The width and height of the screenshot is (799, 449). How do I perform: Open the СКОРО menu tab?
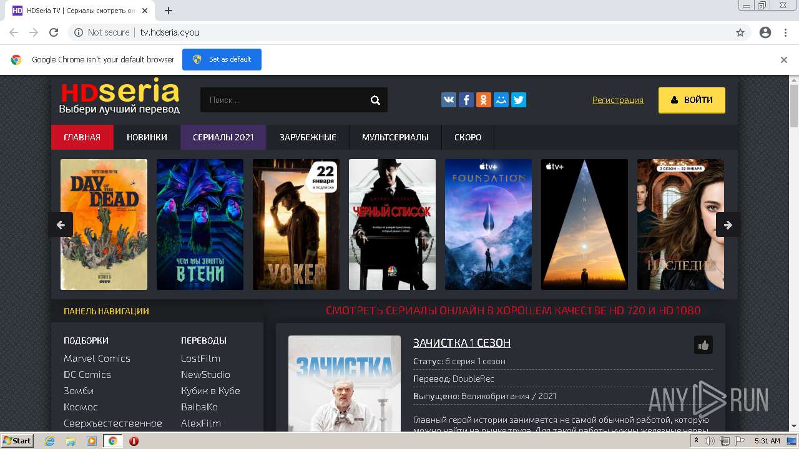(468, 137)
